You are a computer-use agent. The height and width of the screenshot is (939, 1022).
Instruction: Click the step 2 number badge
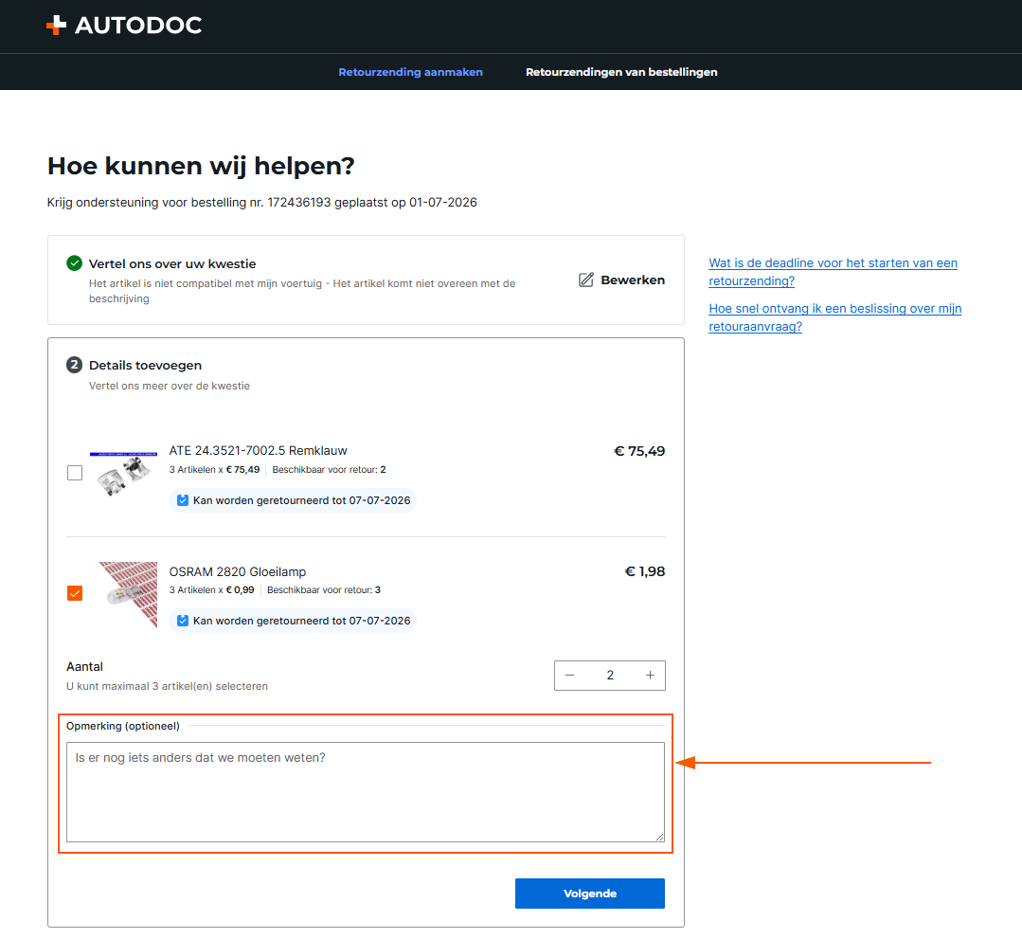pyautogui.click(x=74, y=365)
